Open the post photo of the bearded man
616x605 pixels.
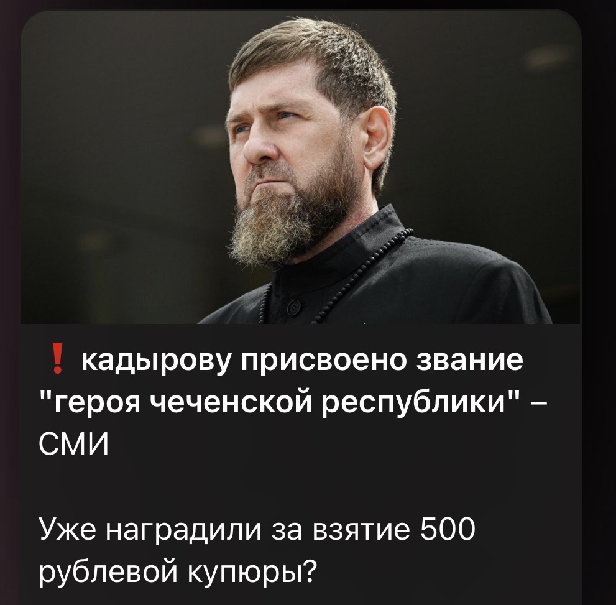point(300,167)
